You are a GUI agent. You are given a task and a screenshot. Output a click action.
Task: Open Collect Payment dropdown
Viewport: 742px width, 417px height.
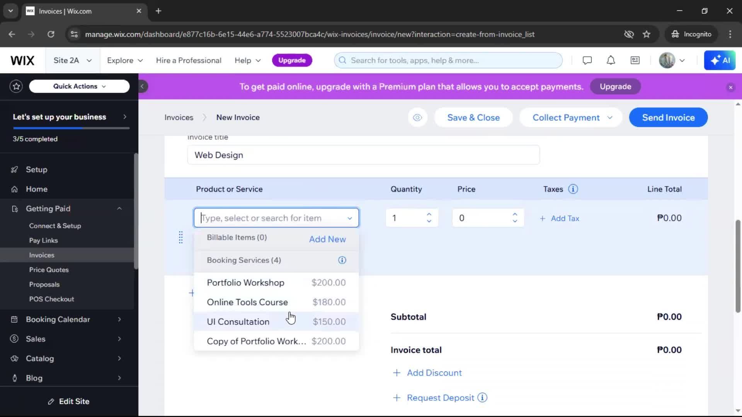coord(571,118)
